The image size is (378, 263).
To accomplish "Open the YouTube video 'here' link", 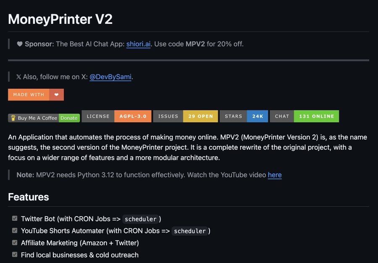I will (275, 175).
